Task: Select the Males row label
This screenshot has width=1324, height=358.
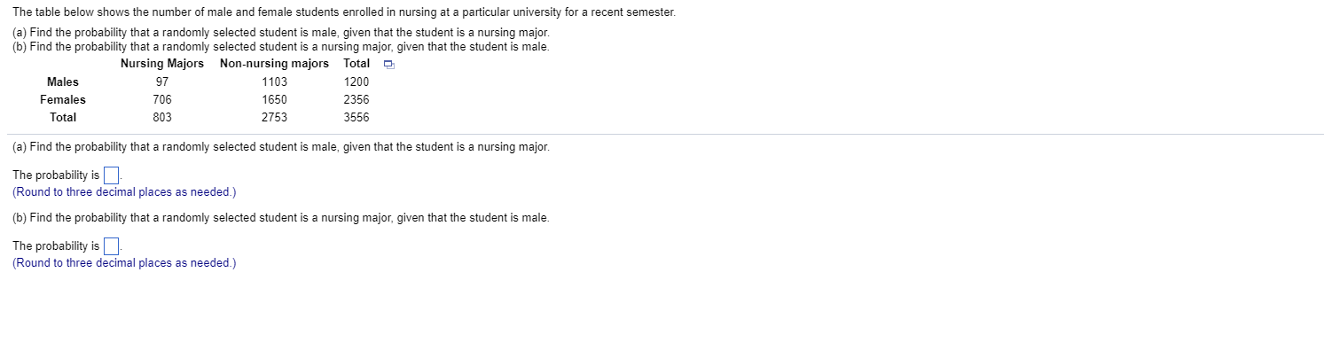Action: 63,82
